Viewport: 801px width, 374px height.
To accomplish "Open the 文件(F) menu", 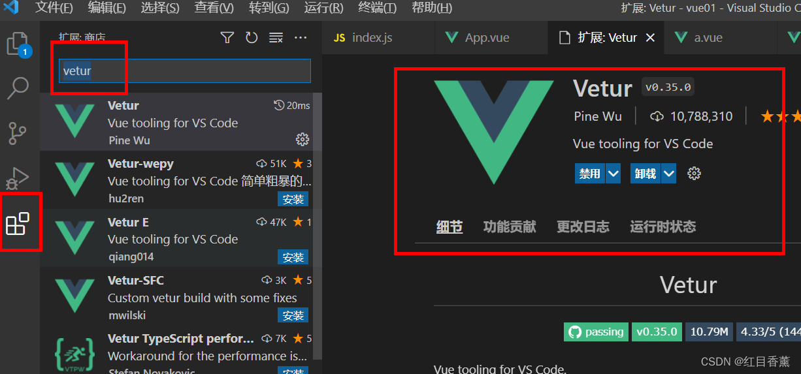I will coord(54,8).
